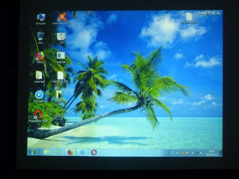Open File Explorer from the taskbar

click(x=47, y=152)
